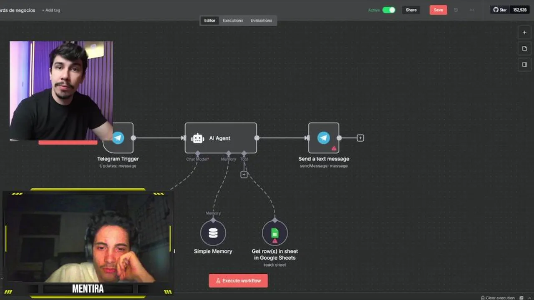The height and width of the screenshot is (300, 534).
Task: Click the warning triangle on Send a text message
Action: click(334, 148)
